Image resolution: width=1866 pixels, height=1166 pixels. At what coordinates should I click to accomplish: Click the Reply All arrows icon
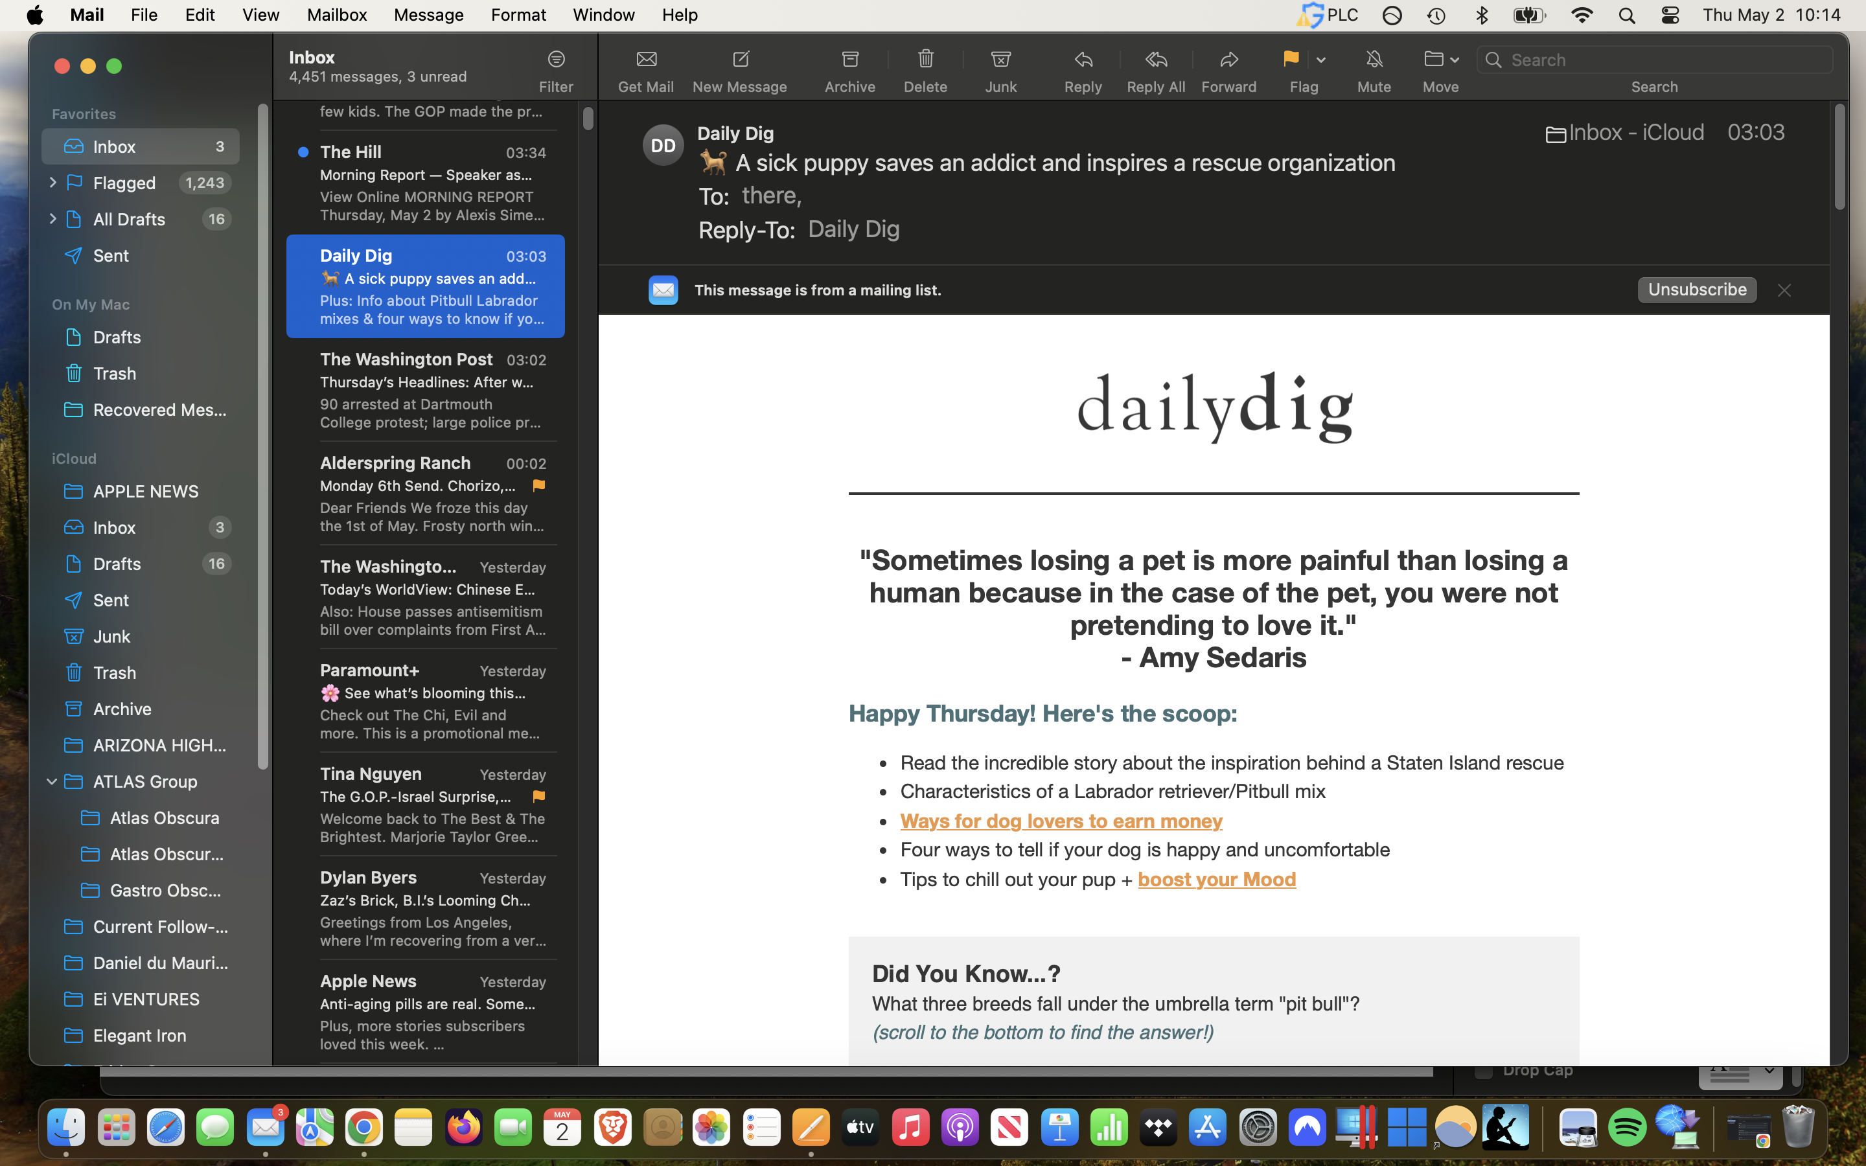coord(1155,60)
